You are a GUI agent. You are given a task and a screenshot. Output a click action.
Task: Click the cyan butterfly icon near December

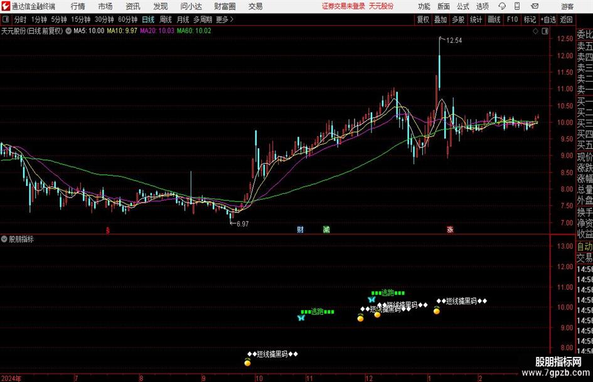pos(371,300)
